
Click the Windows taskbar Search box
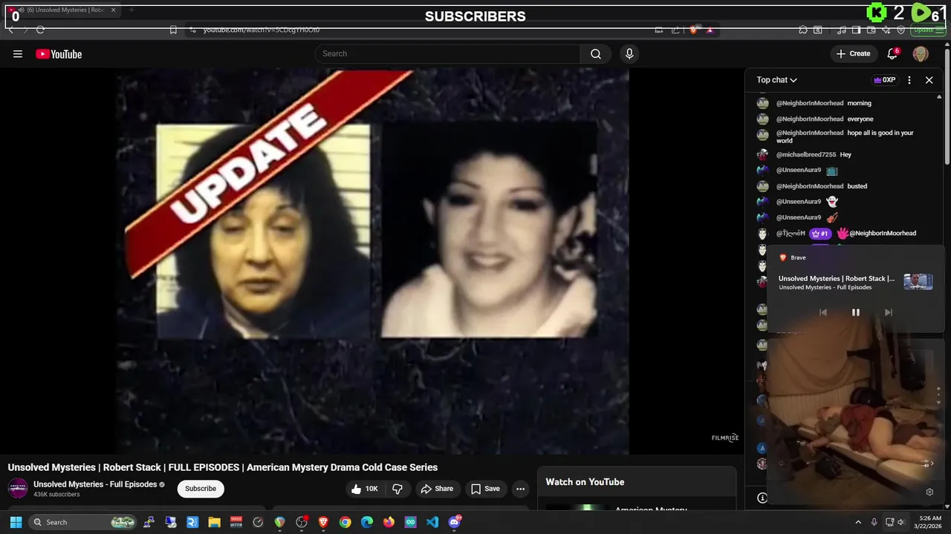point(83,522)
